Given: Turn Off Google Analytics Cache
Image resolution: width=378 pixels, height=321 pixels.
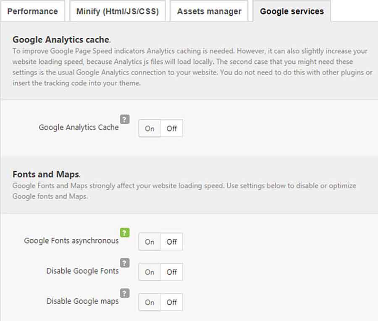Looking at the screenshot, I should click(172, 128).
